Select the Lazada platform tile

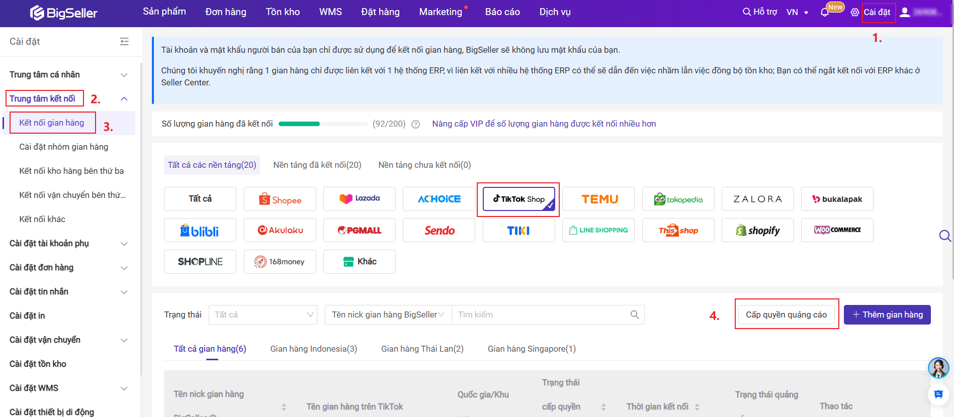(359, 199)
